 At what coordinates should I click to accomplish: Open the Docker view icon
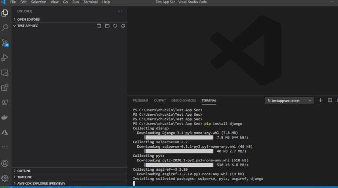click(x=5, y=117)
